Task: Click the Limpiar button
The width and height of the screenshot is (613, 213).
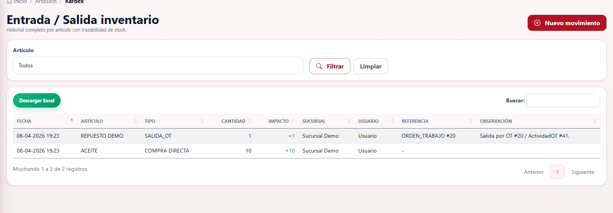Action: click(371, 66)
